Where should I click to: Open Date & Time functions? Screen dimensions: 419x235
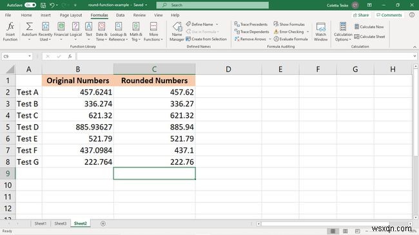tap(101, 32)
